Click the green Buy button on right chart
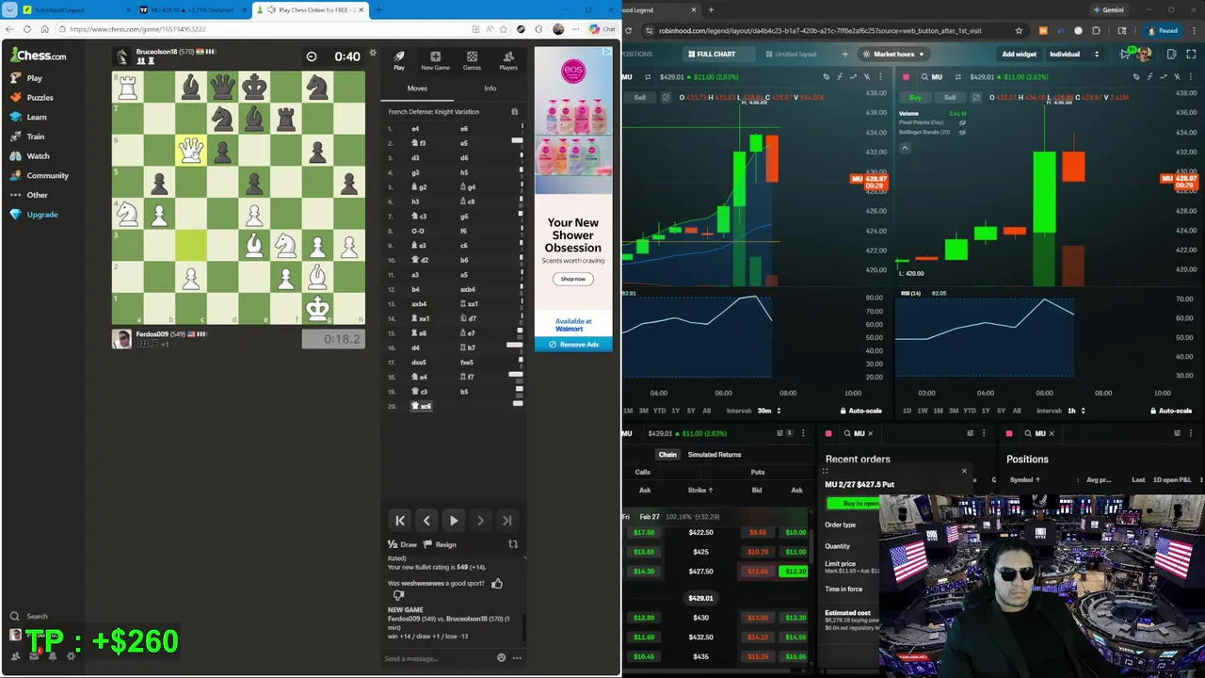 pyautogui.click(x=915, y=97)
